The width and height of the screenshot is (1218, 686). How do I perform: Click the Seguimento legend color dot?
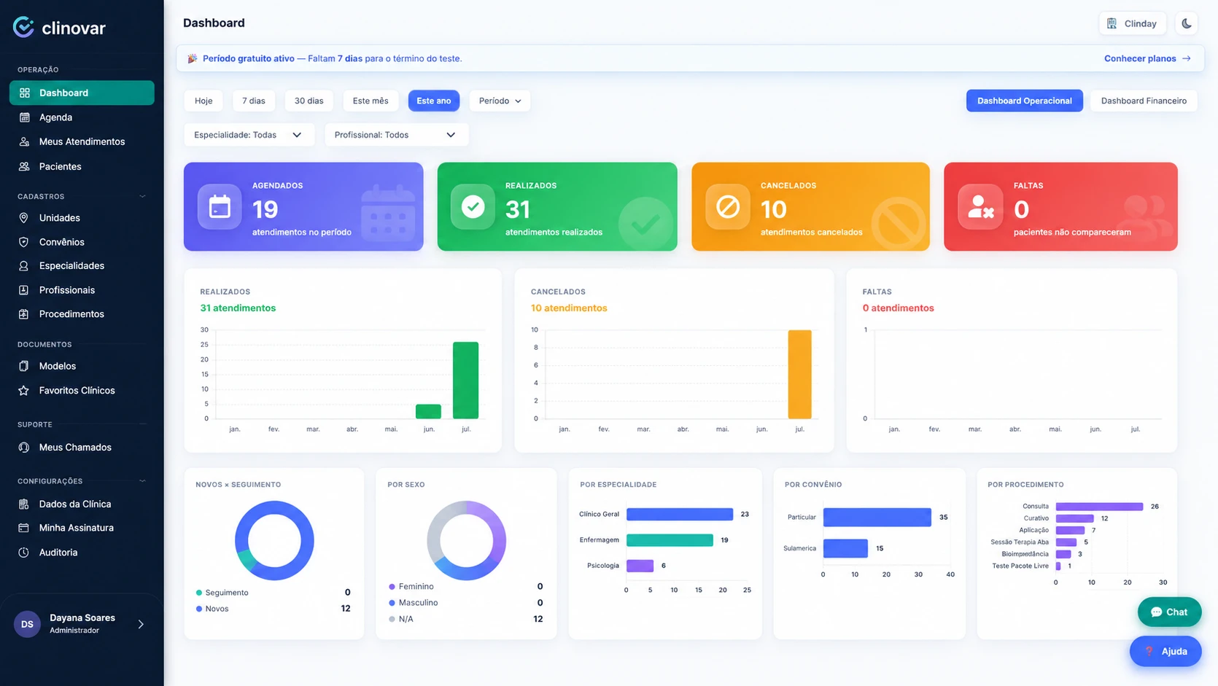click(x=199, y=593)
